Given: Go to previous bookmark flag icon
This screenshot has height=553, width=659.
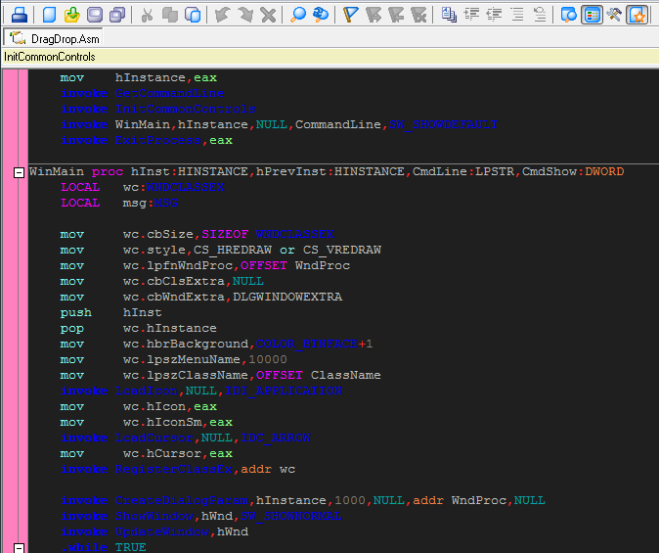Looking at the screenshot, I should (x=396, y=15).
